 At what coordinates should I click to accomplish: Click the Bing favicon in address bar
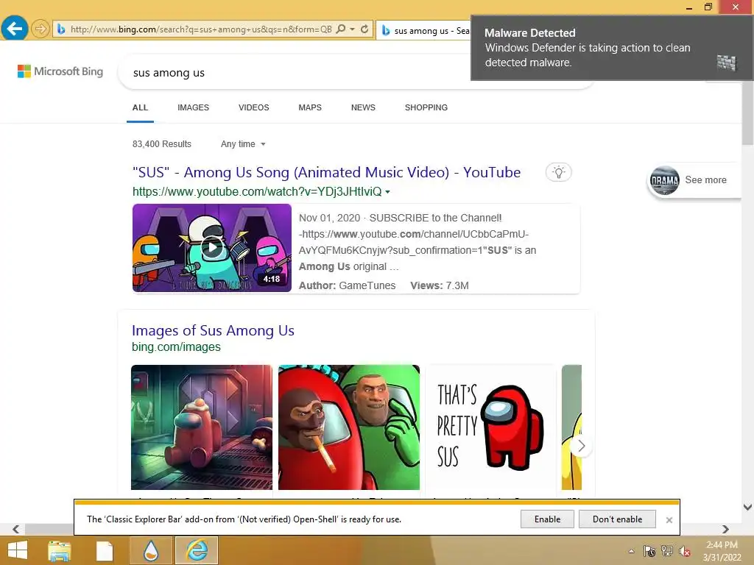pyautogui.click(x=61, y=29)
